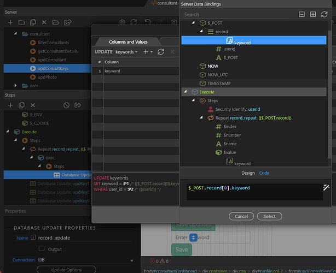
Task: Click the disable step icon in Steps toolbar
Action: click(x=66, y=105)
